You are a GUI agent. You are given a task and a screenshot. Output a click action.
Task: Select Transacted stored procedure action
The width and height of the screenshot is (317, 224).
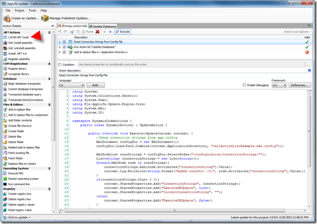pos(23,100)
